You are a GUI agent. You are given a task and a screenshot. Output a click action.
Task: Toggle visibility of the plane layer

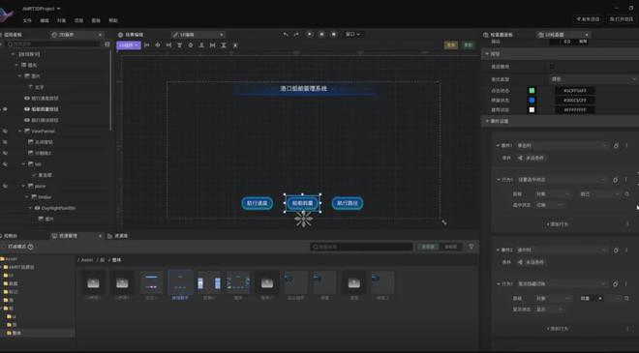tap(5, 186)
